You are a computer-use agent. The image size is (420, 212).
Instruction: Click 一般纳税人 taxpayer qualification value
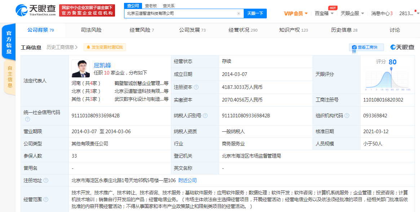click(x=233, y=131)
